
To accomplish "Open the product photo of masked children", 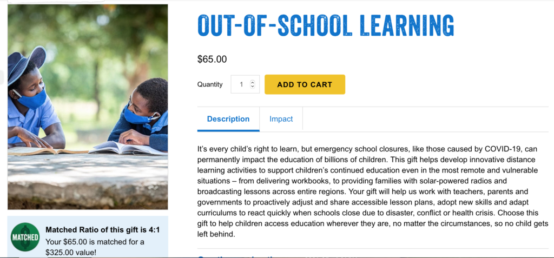I will click(x=88, y=107).
